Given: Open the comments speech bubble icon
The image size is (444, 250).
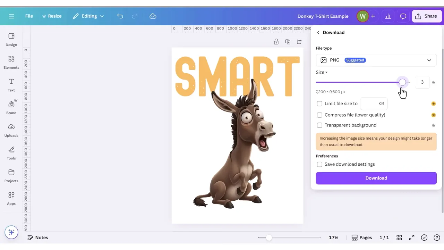Looking at the screenshot, I should [x=403, y=16].
